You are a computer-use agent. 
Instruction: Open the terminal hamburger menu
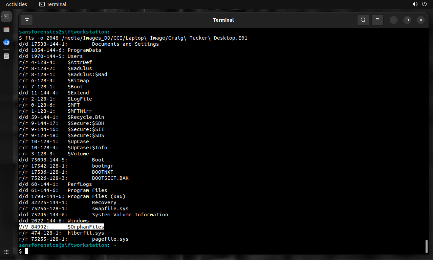click(377, 20)
